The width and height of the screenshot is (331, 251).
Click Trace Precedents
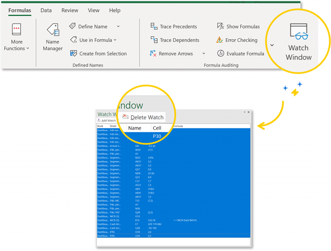point(174,27)
